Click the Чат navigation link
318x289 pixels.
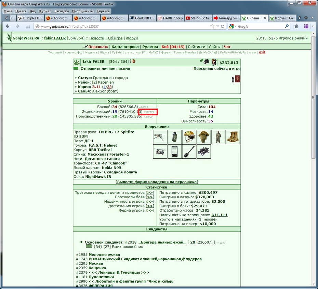227,47
